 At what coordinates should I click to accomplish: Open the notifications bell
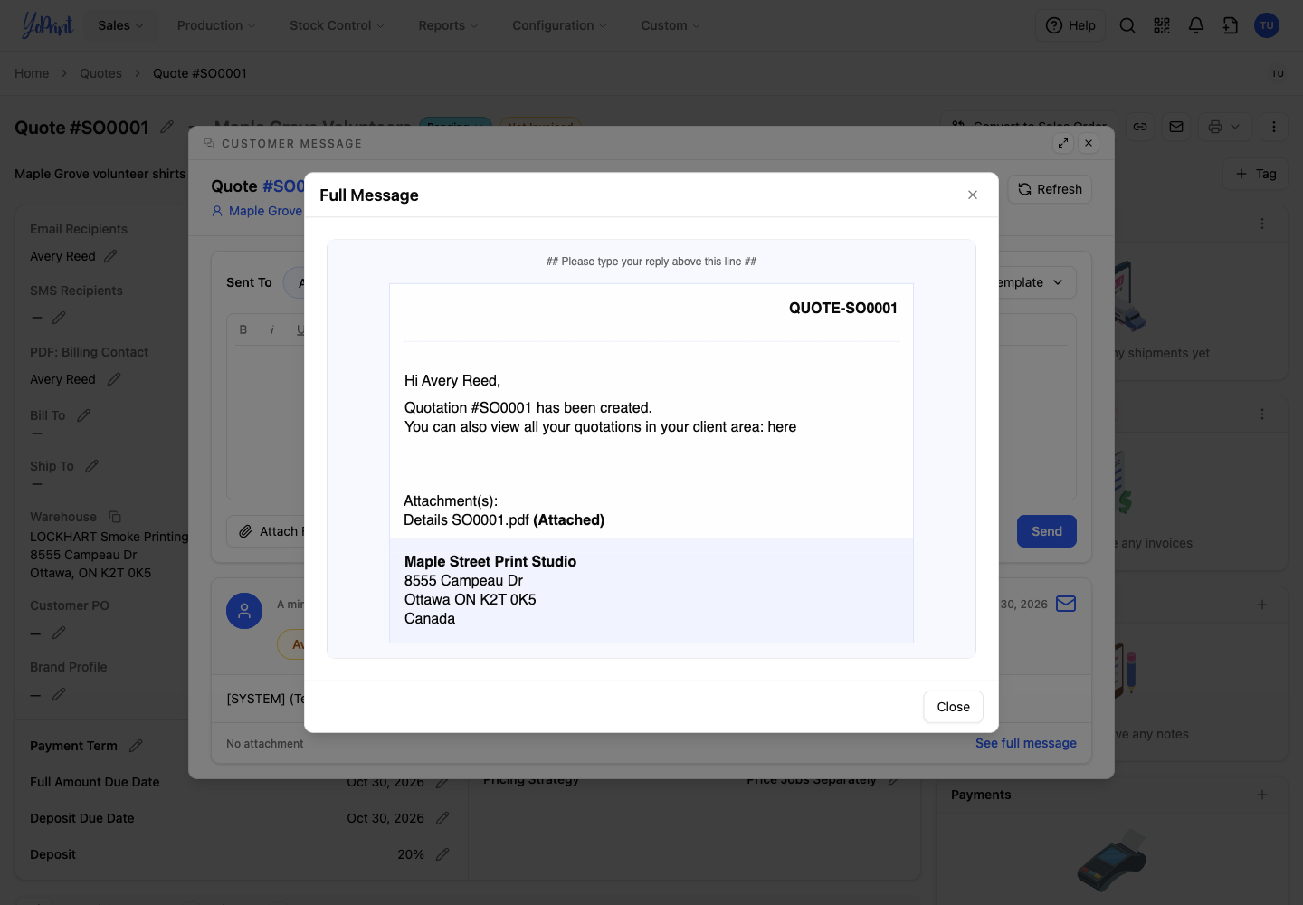point(1196,25)
